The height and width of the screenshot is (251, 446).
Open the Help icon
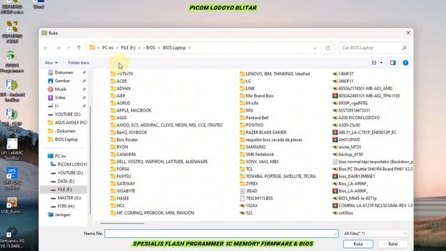pos(406,63)
